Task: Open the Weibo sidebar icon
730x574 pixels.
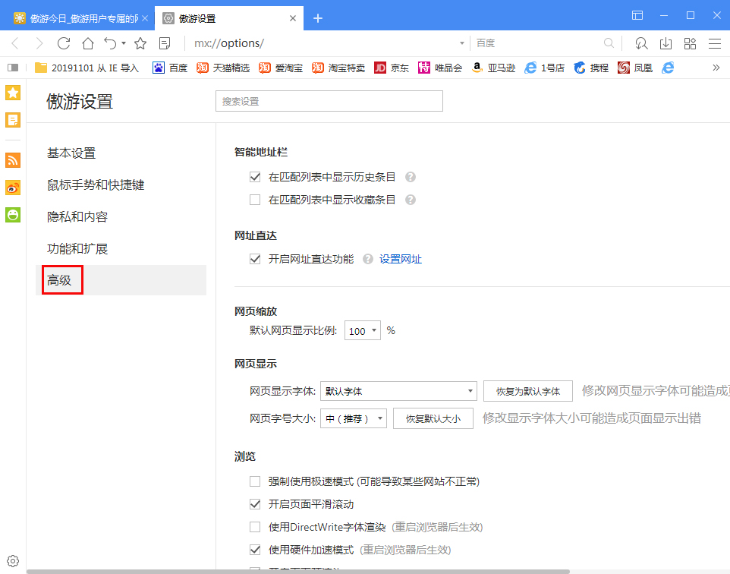Action: point(12,188)
